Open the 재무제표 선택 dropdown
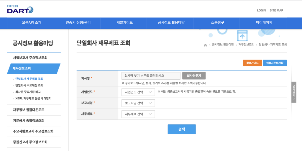Screen dimensions: 302x151 pos(138,114)
